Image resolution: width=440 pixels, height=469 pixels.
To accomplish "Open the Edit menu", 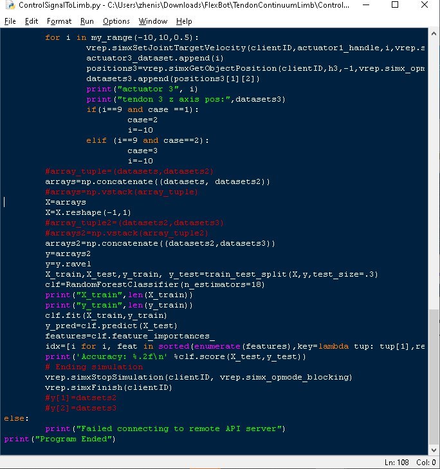I will point(32,21).
